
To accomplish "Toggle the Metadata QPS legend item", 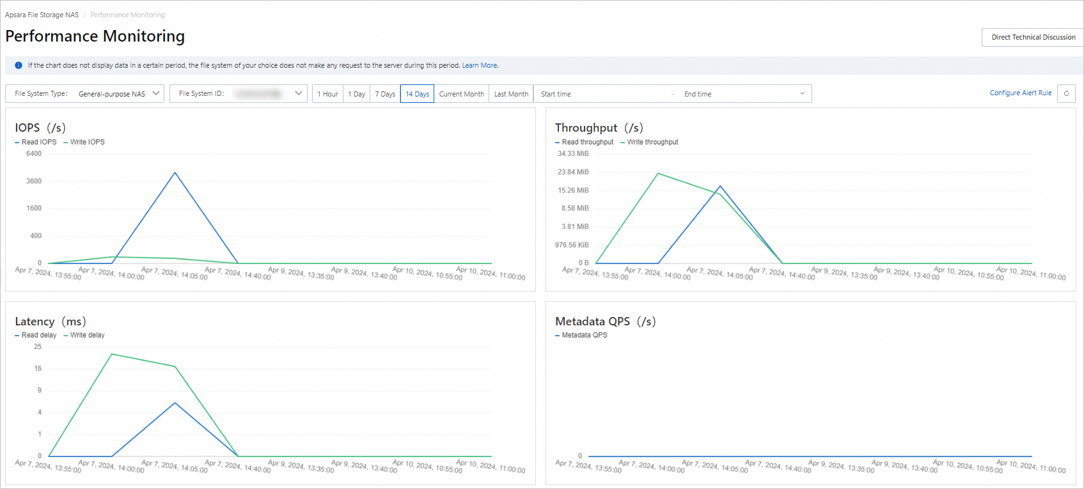I will click(x=581, y=335).
